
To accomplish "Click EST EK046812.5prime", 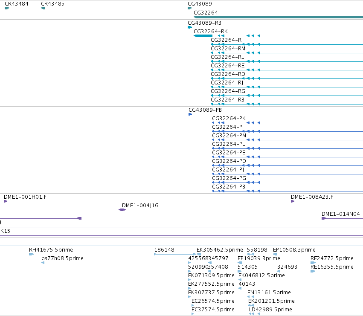I will coord(261,275).
